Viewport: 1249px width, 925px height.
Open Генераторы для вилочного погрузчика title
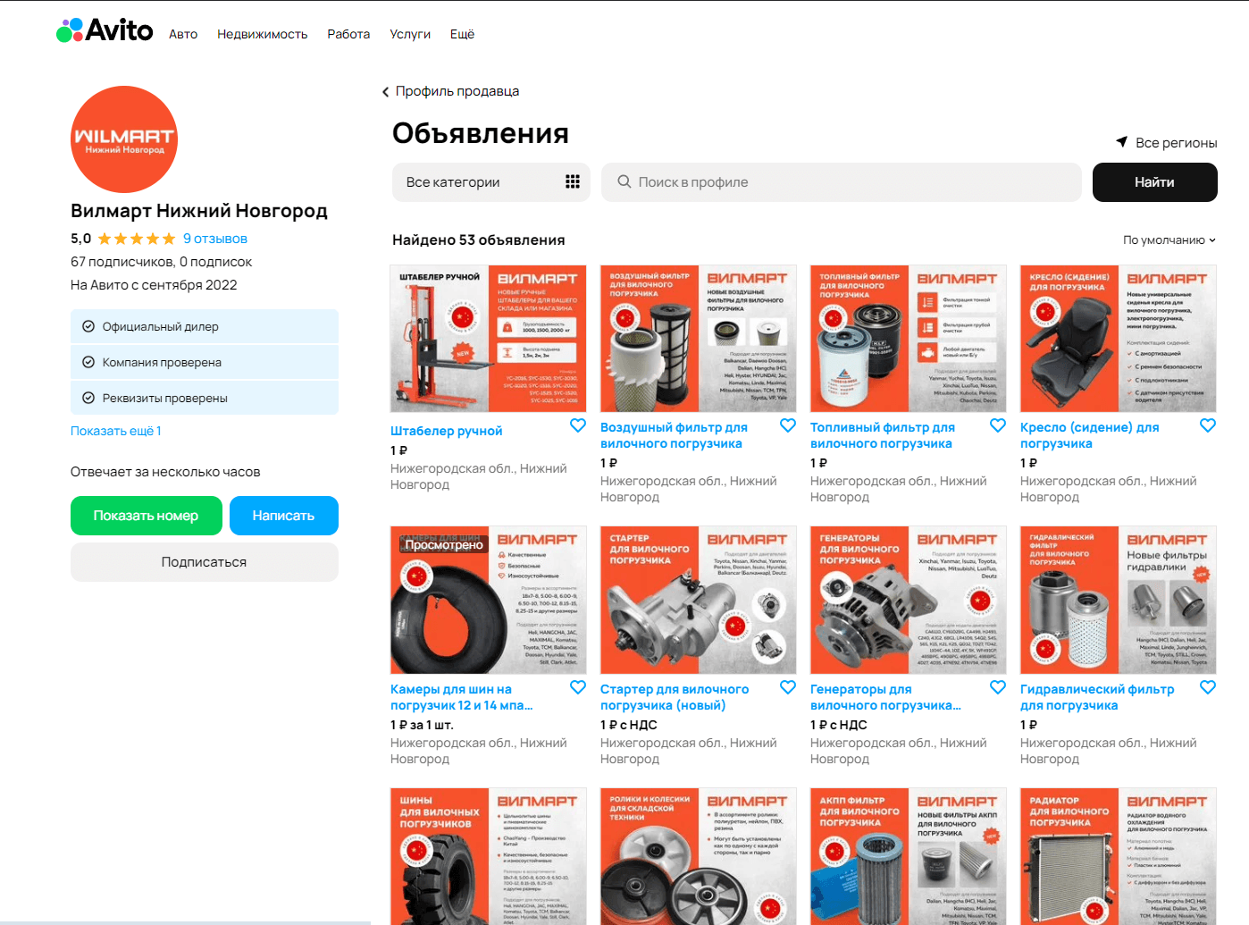(x=886, y=697)
